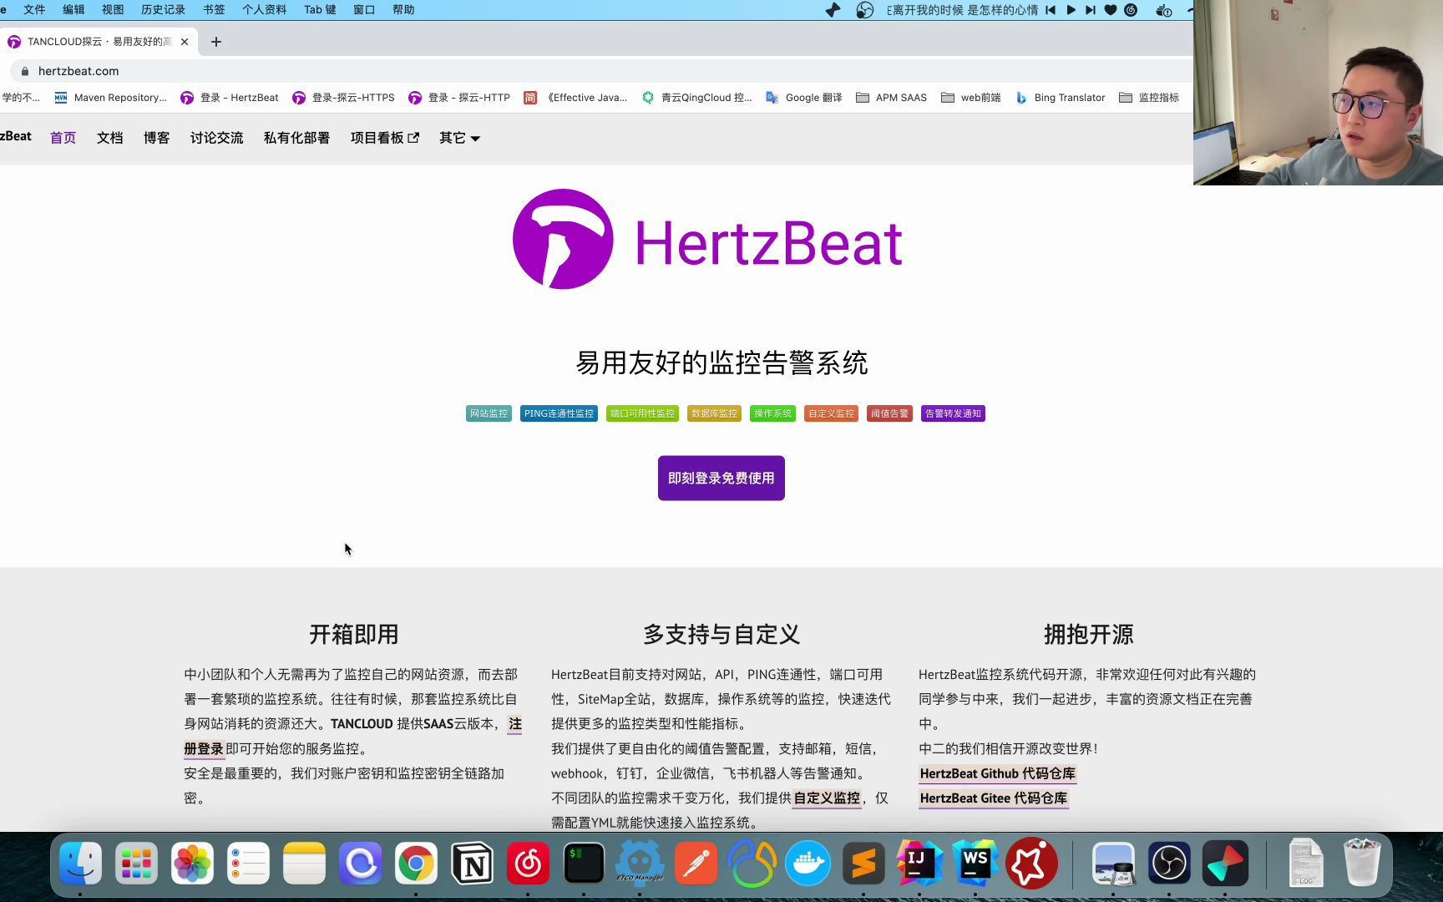Click the 即刻登录免费使用 button
The image size is (1443, 902).
click(721, 478)
